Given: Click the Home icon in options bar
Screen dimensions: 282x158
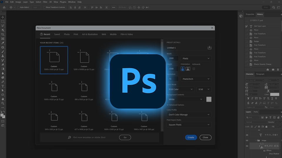Looking at the screenshot, I should pyautogui.click(x=4, y=7).
